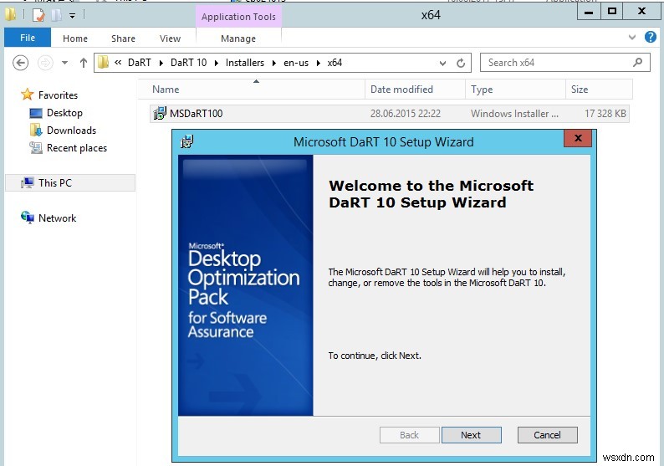Open Explorer help question mark
The height and width of the screenshot is (466, 664).
pyautogui.click(x=650, y=38)
